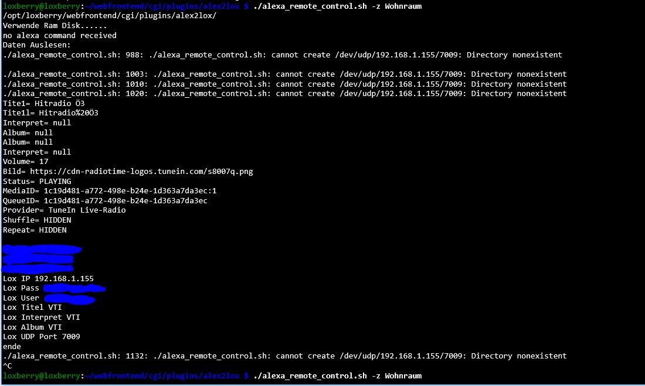Click the cdn-radiotime-logos.tunein.com image URL
This screenshot has height=386, width=645.
[141, 172]
